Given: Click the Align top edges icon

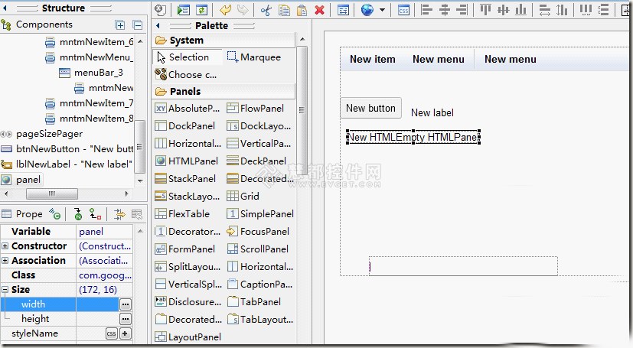Looking at the screenshot, I should [485, 10].
